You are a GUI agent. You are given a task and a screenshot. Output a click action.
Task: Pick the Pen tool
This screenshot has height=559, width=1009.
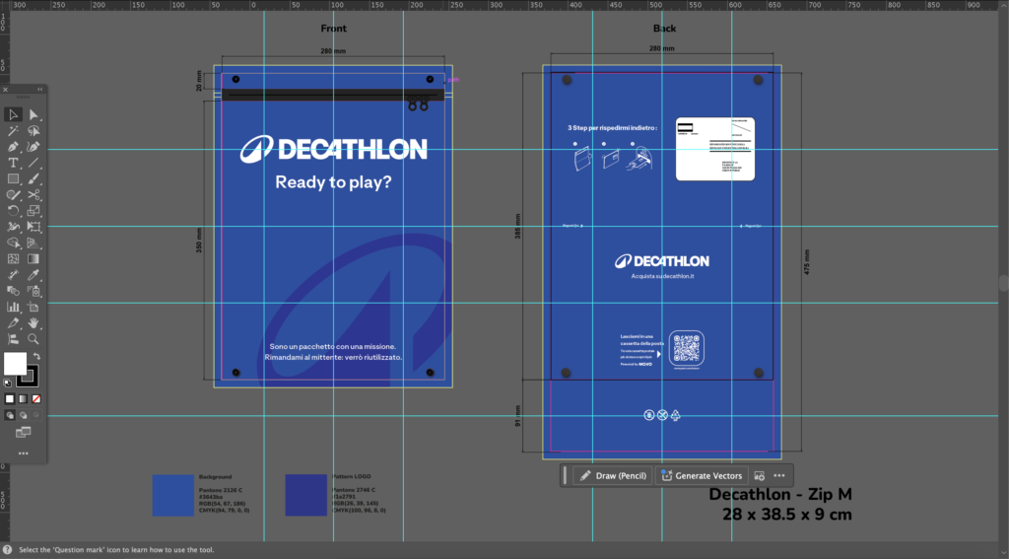point(13,147)
